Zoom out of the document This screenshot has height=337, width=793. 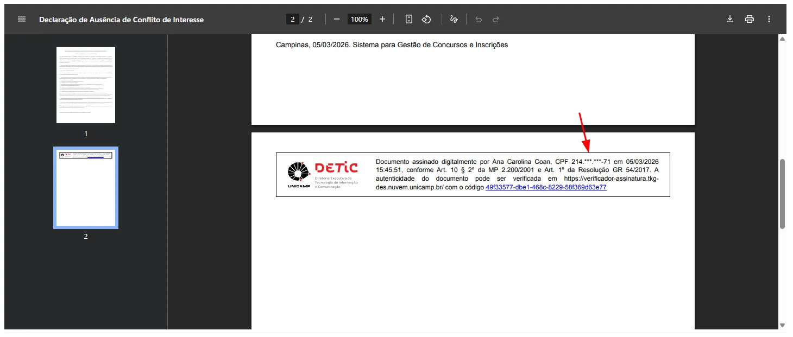tap(337, 19)
